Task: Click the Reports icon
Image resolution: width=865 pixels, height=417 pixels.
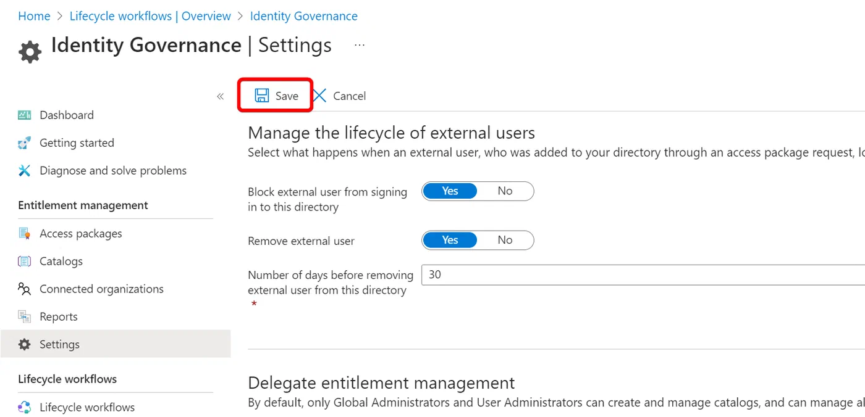Action: pos(25,317)
